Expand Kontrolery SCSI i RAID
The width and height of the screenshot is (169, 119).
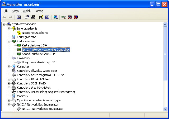tap(9, 83)
